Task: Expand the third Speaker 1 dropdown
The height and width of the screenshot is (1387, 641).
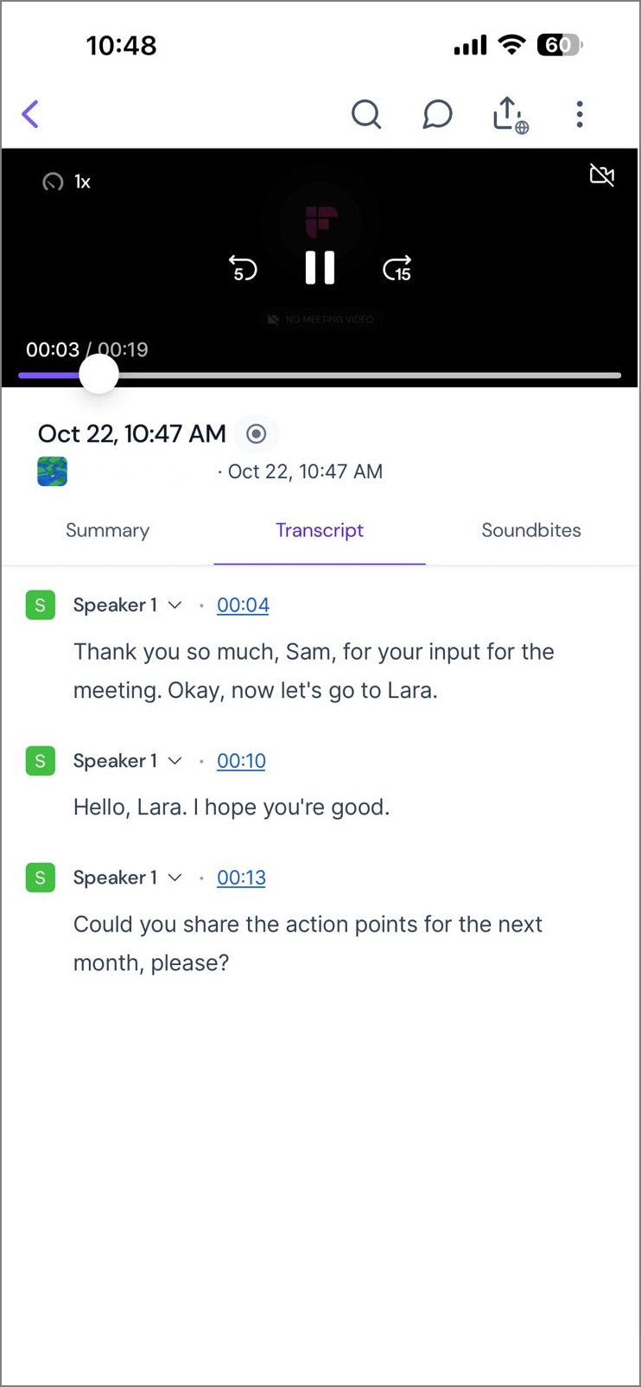Action: pyautogui.click(x=175, y=878)
